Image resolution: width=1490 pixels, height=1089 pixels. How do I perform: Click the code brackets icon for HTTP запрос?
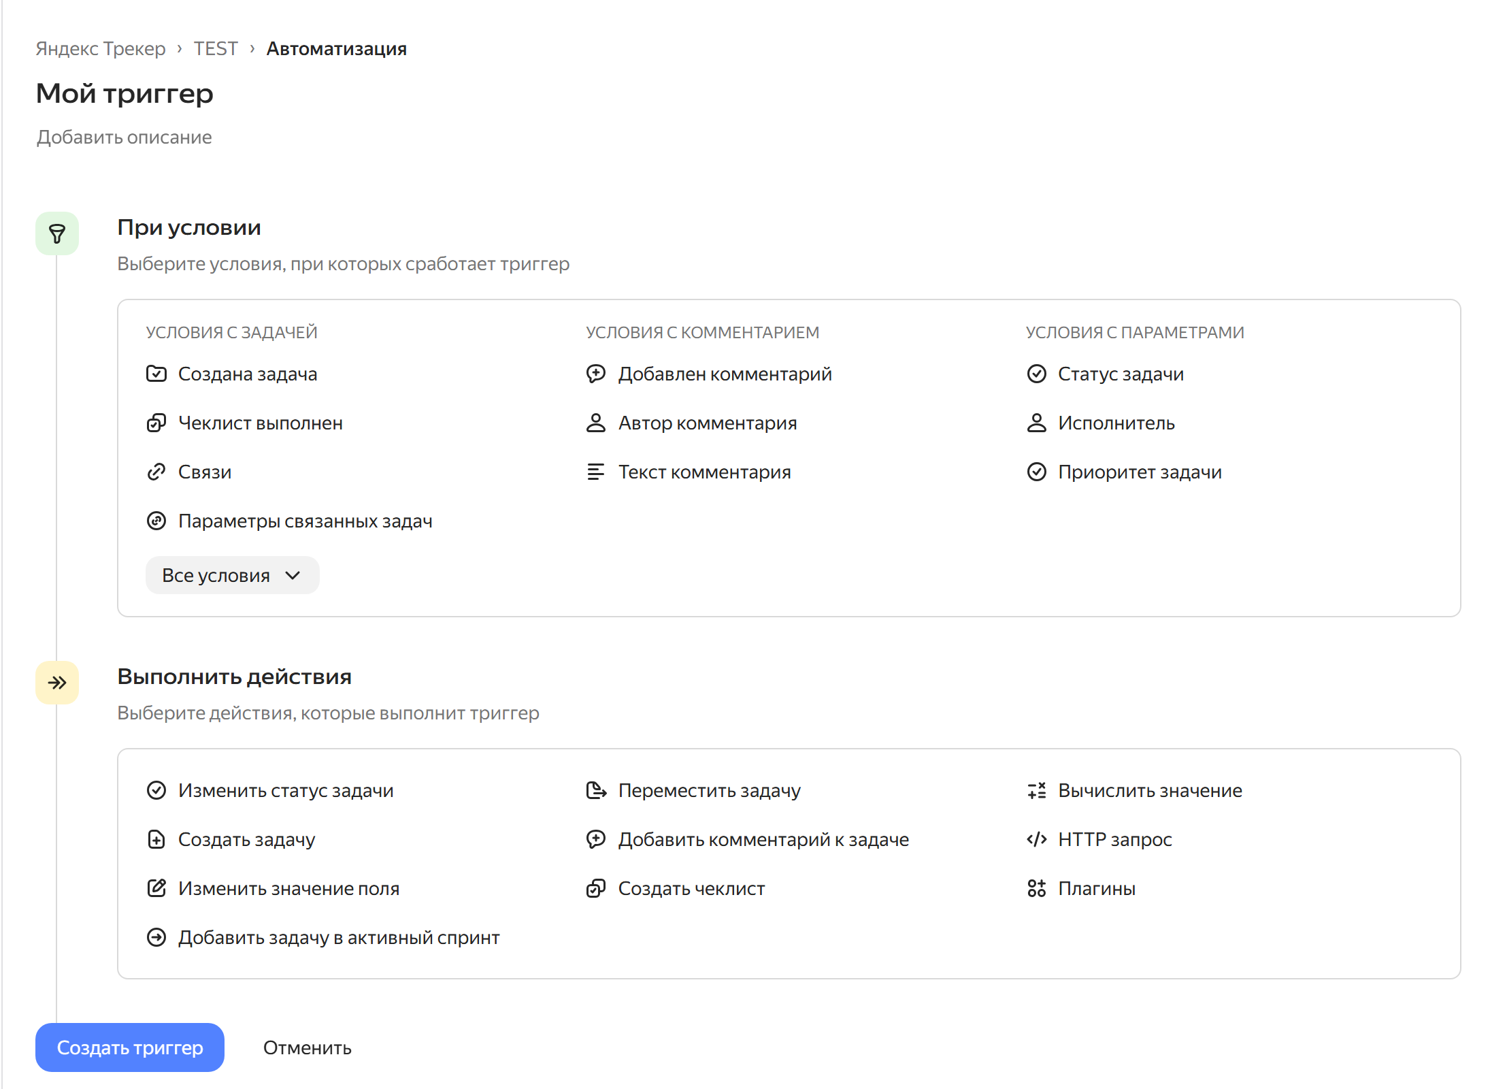tap(1036, 839)
